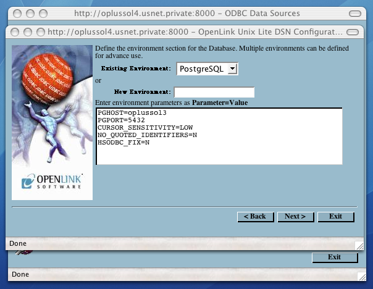Minimize the DSN Configuration window
Screen dimensions: 373x289
(27, 32)
